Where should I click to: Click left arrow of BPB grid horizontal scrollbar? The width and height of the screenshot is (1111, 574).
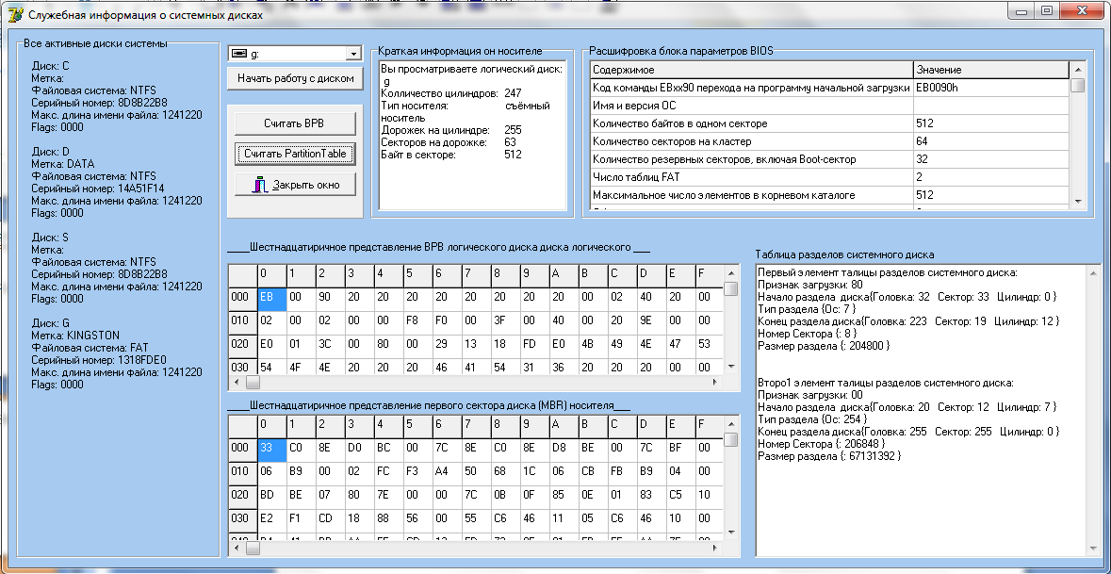point(237,382)
